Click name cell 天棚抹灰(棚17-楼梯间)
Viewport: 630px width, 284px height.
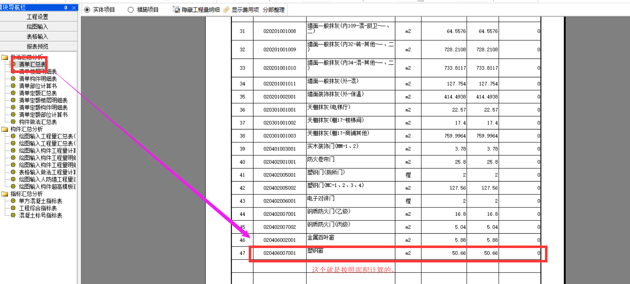coord(351,123)
